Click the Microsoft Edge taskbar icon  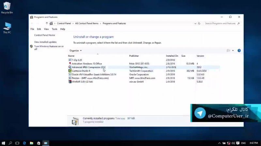[x=24, y=143]
